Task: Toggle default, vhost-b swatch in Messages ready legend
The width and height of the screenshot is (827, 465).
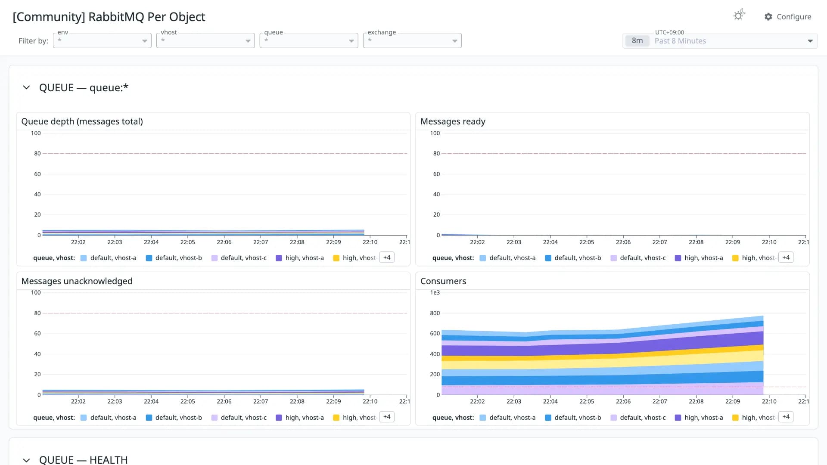Action: click(x=548, y=258)
